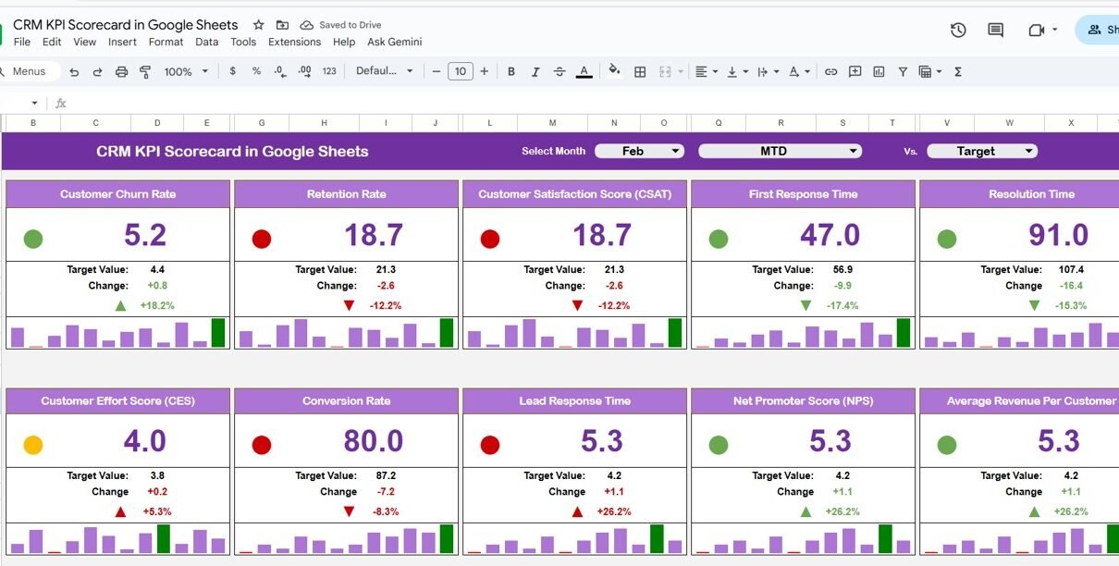Star this spreadsheet
1119x566 pixels.
click(258, 25)
